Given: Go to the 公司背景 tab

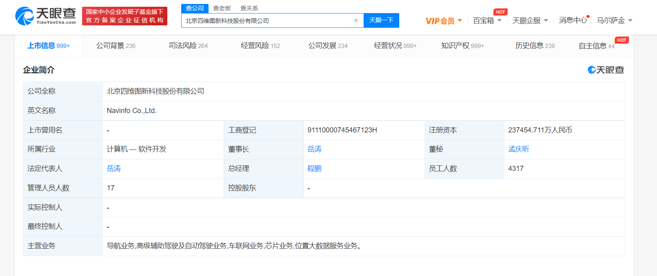Looking at the screenshot, I should point(116,46).
